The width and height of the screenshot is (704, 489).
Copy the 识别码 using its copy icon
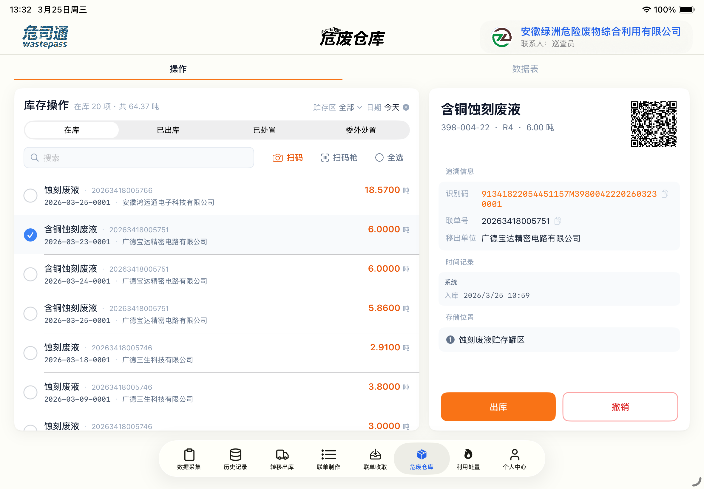coord(665,194)
